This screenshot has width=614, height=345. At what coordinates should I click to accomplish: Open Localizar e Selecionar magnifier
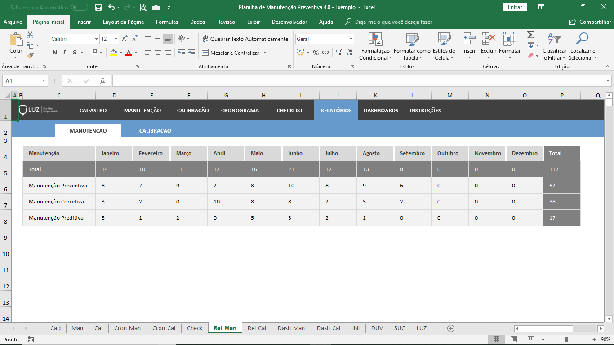click(x=582, y=40)
